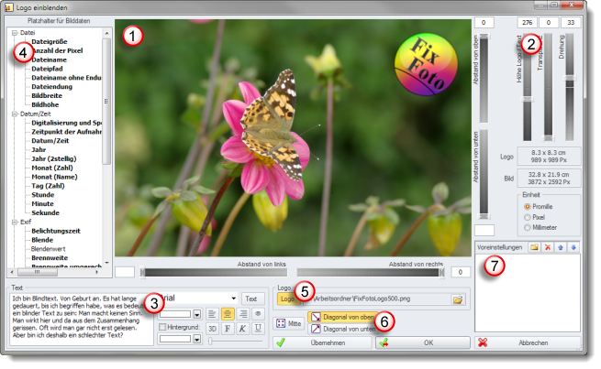Click the Abstand von unten slider
This screenshot has height=369, width=601.
[484, 174]
